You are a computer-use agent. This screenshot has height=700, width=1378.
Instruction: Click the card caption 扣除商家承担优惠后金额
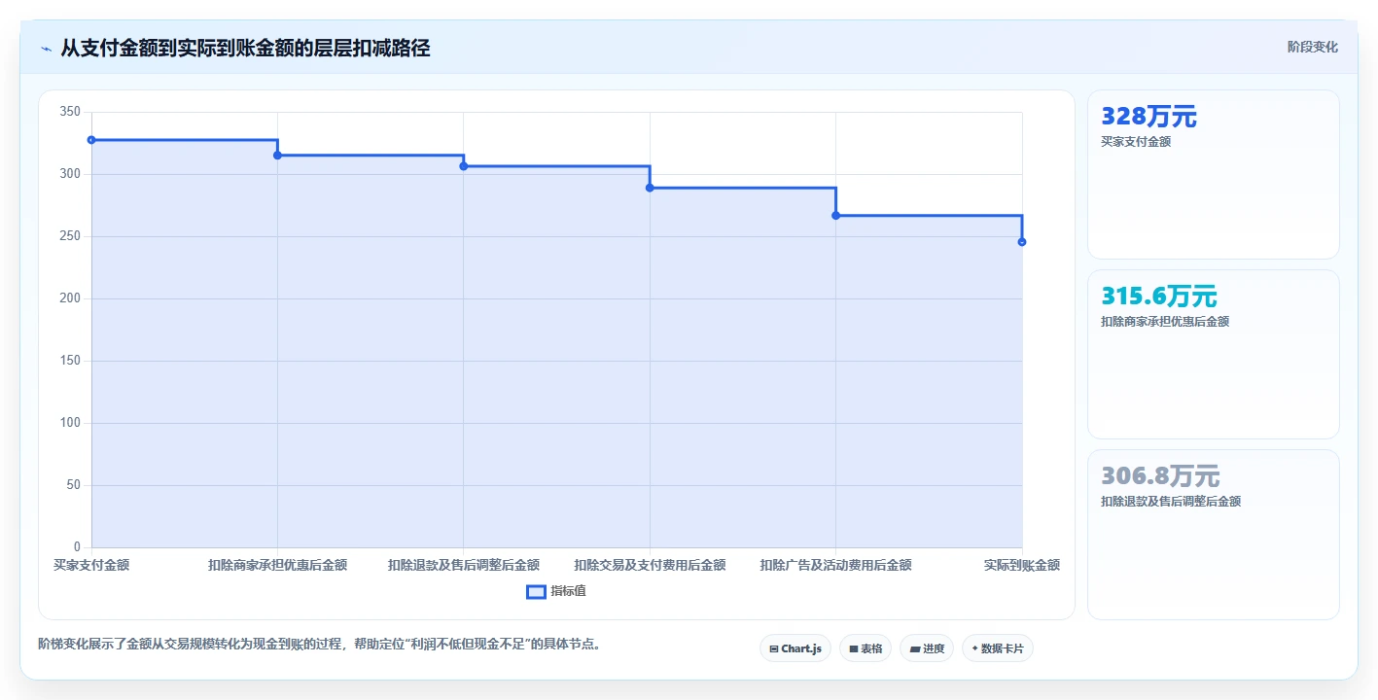point(1165,322)
